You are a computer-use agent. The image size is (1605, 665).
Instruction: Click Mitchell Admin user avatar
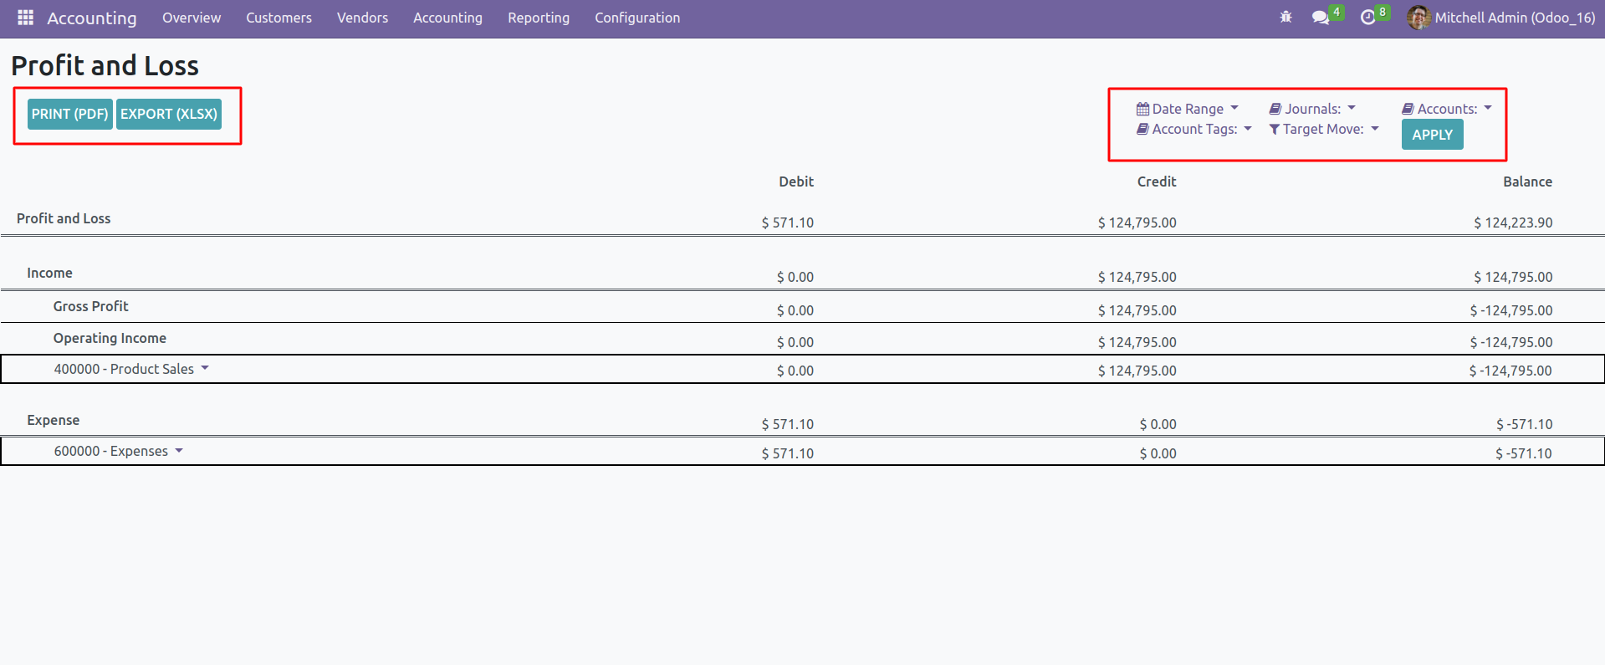[x=1418, y=18]
